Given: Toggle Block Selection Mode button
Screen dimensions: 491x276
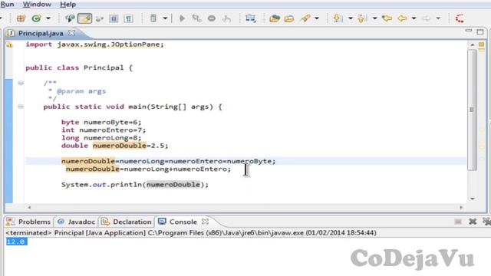Looking at the screenshot, I should tap(114, 18).
